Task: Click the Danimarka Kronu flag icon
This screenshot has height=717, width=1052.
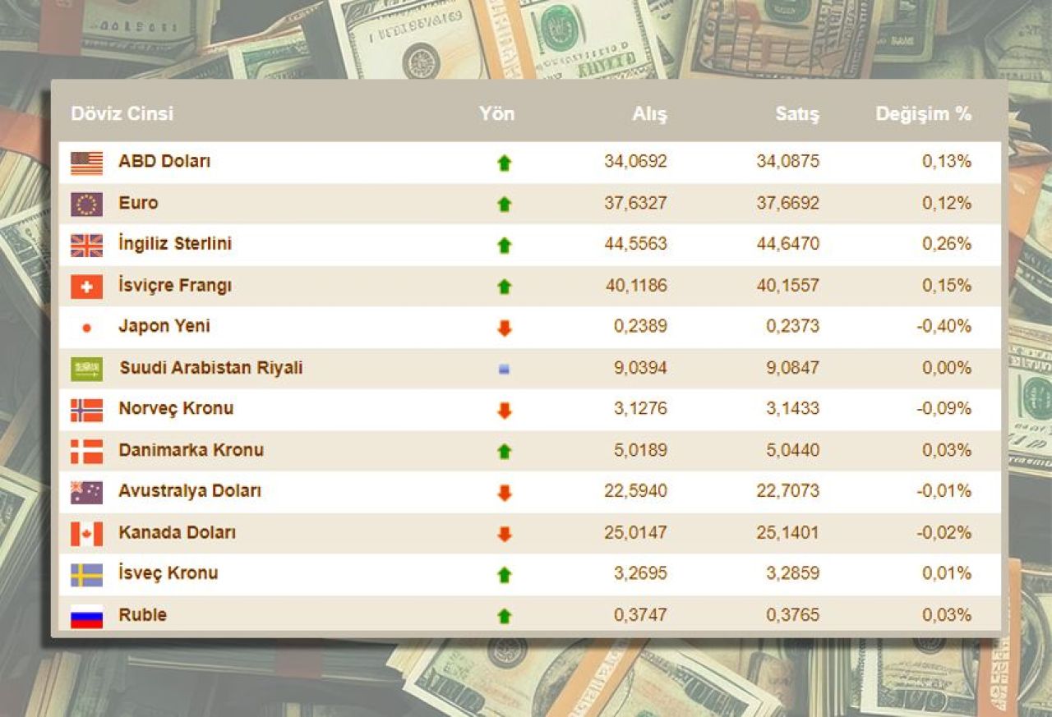Action: click(x=86, y=451)
